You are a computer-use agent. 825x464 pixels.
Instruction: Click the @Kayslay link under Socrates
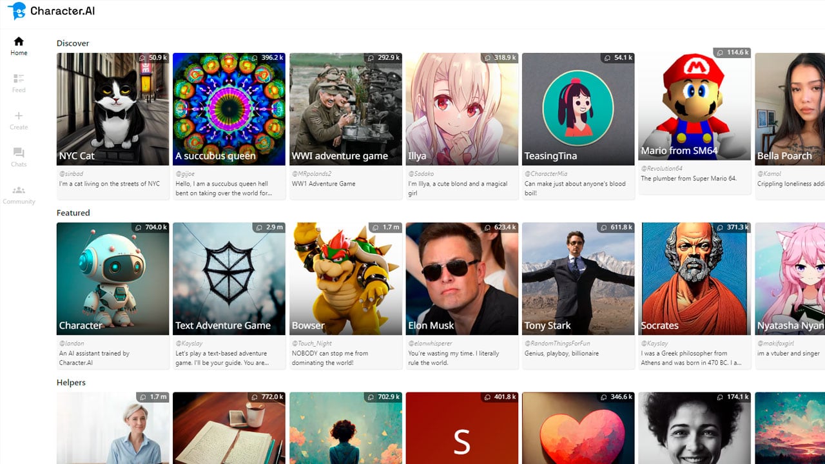(x=654, y=343)
